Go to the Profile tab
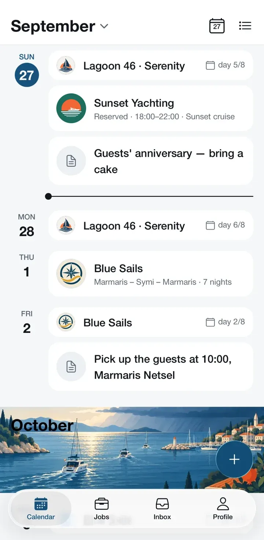This screenshot has width=264, height=540. (x=223, y=509)
